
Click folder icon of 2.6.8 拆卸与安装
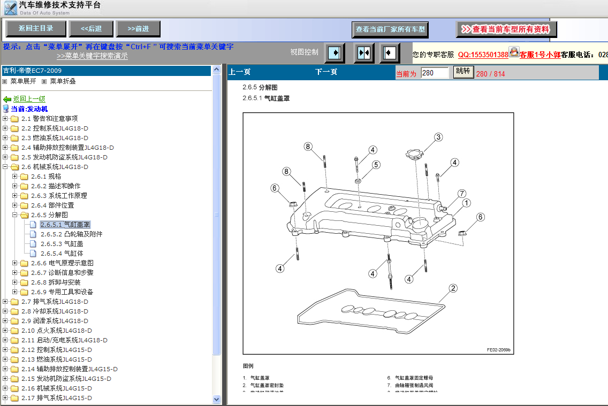(x=25, y=283)
